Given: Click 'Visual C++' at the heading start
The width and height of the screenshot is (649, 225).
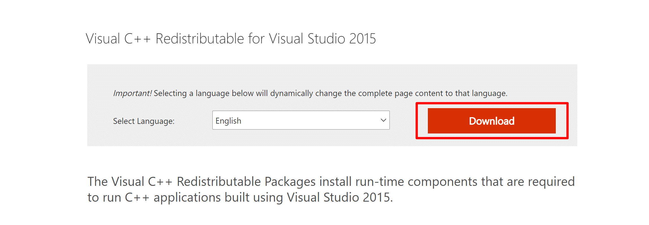Looking at the screenshot, I should pyautogui.click(x=118, y=39).
